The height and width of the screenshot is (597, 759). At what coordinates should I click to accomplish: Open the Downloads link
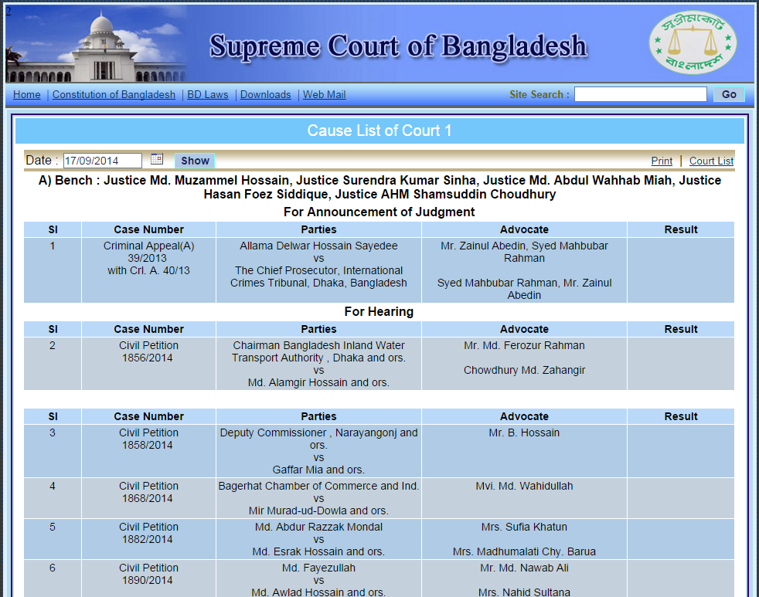(265, 95)
